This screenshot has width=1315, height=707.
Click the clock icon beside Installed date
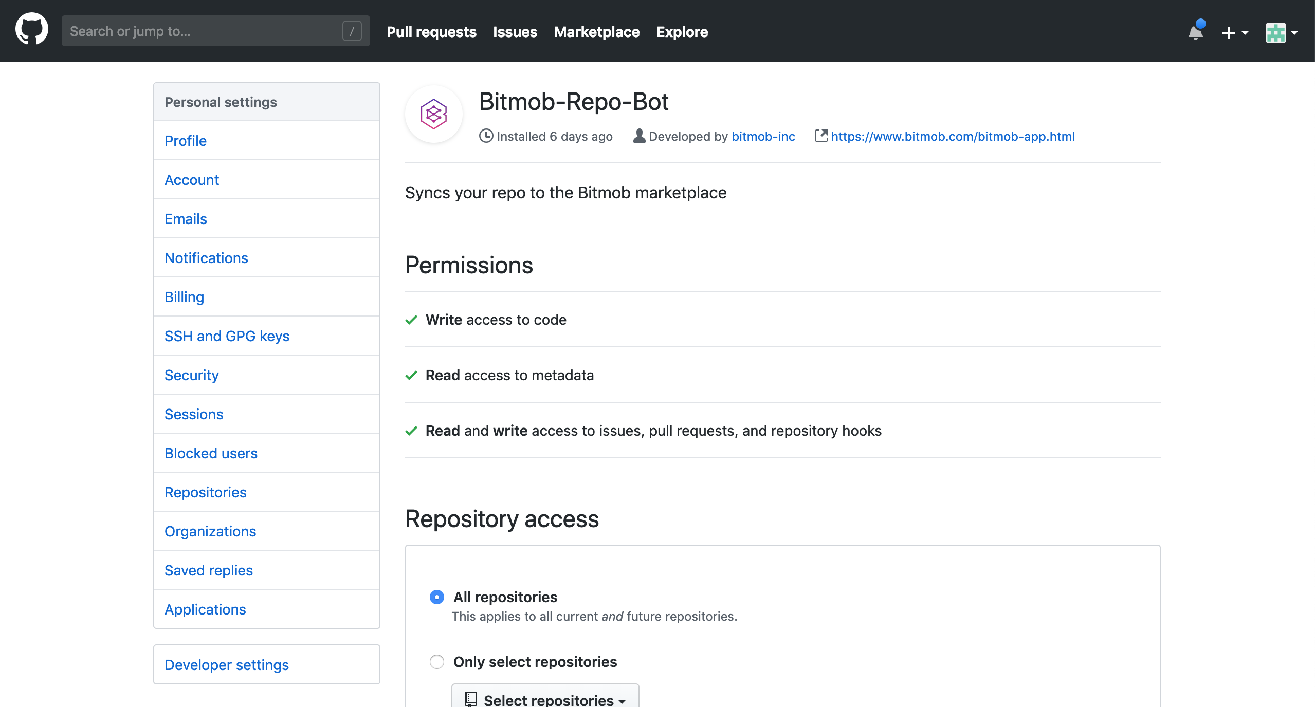486,136
